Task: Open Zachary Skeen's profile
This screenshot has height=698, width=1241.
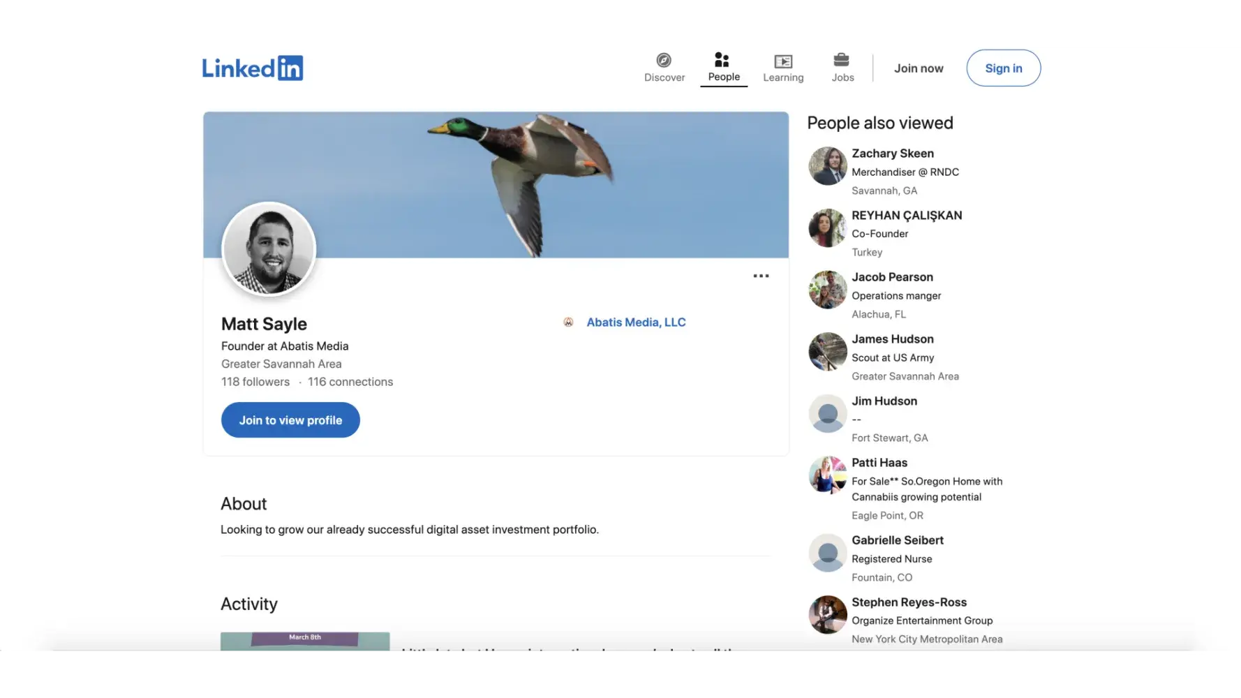Action: (x=892, y=154)
